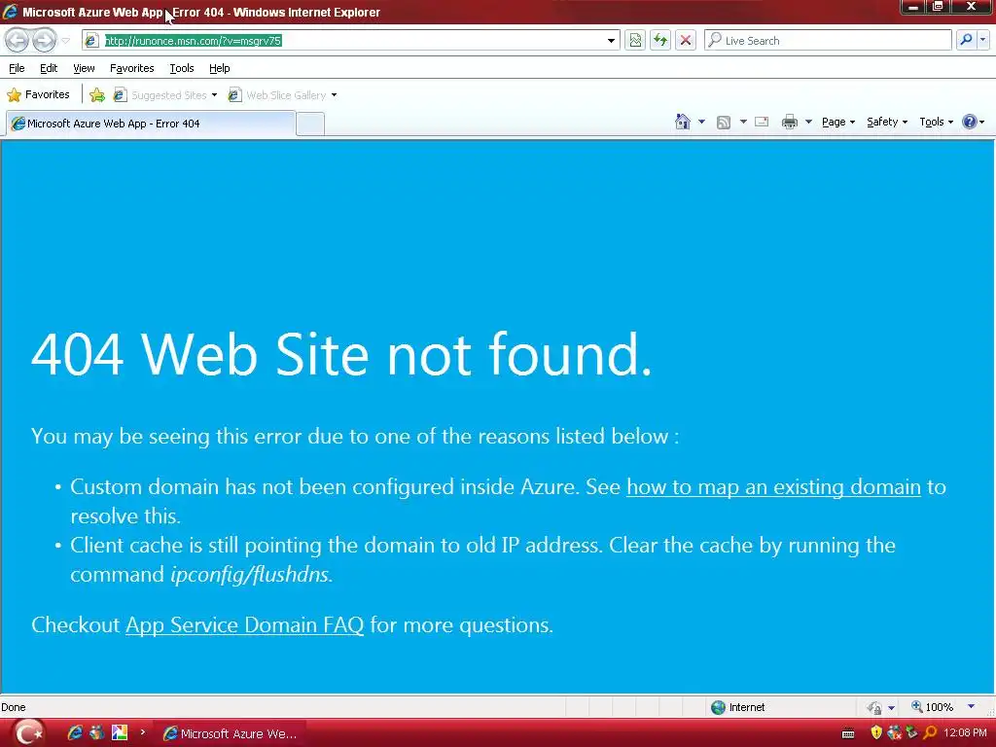This screenshot has height=747, width=996.
Task: Click the magnifier Search button
Action: point(966,40)
